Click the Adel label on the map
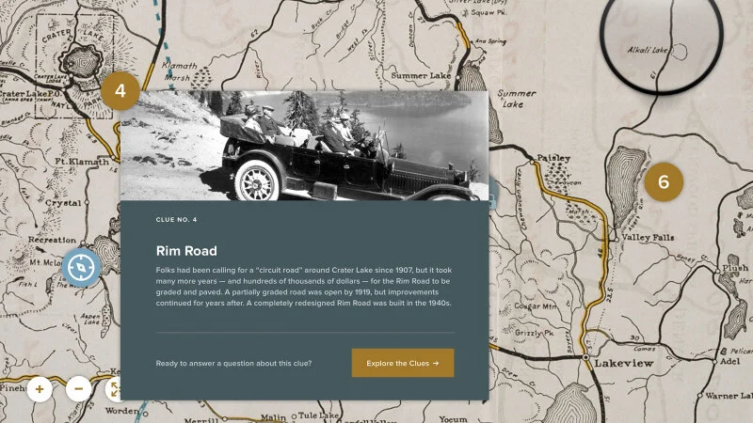The width and height of the screenshot is (753, 423). (x=730, y=361)
